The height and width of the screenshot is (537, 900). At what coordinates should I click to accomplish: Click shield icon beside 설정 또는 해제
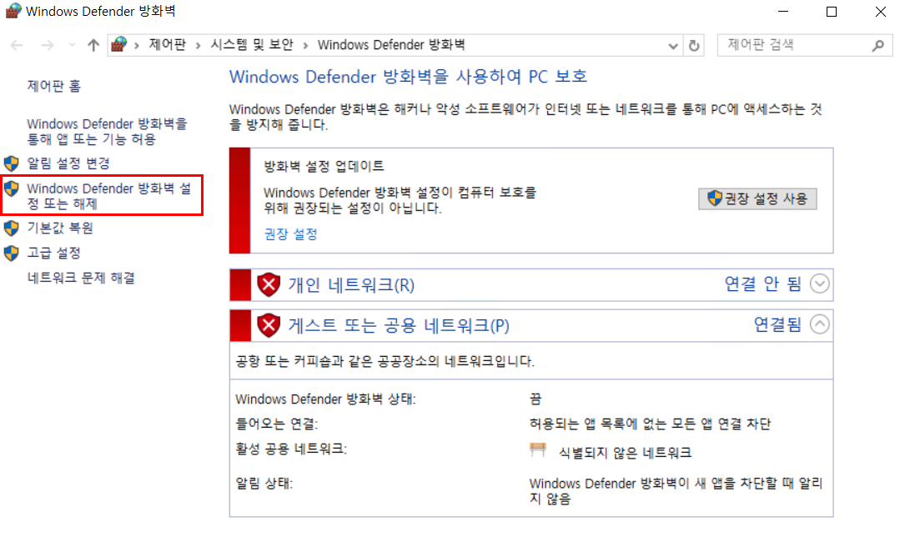coord(12,188)
